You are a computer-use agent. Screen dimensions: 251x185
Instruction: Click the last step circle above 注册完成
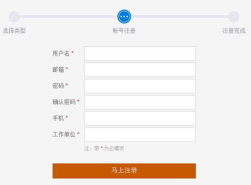234,17
